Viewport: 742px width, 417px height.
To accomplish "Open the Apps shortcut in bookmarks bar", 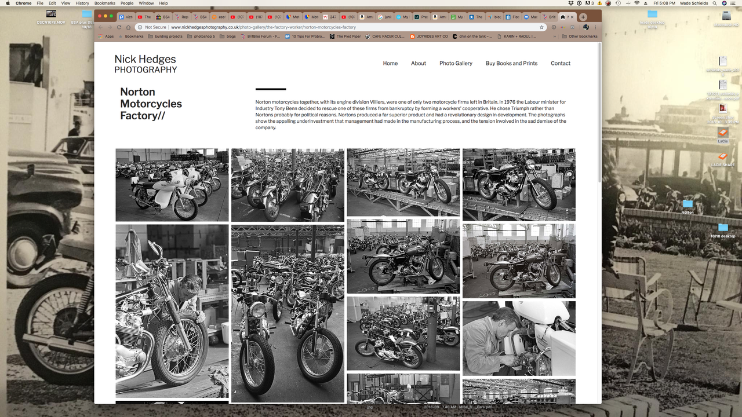I will [106, 36].
